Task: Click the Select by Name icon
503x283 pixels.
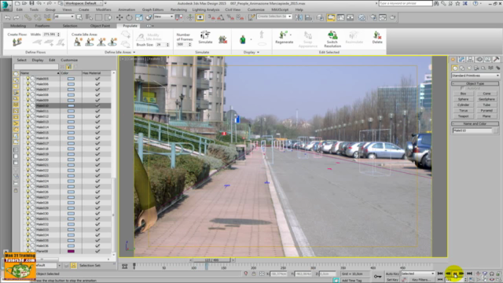Action: 89,17
